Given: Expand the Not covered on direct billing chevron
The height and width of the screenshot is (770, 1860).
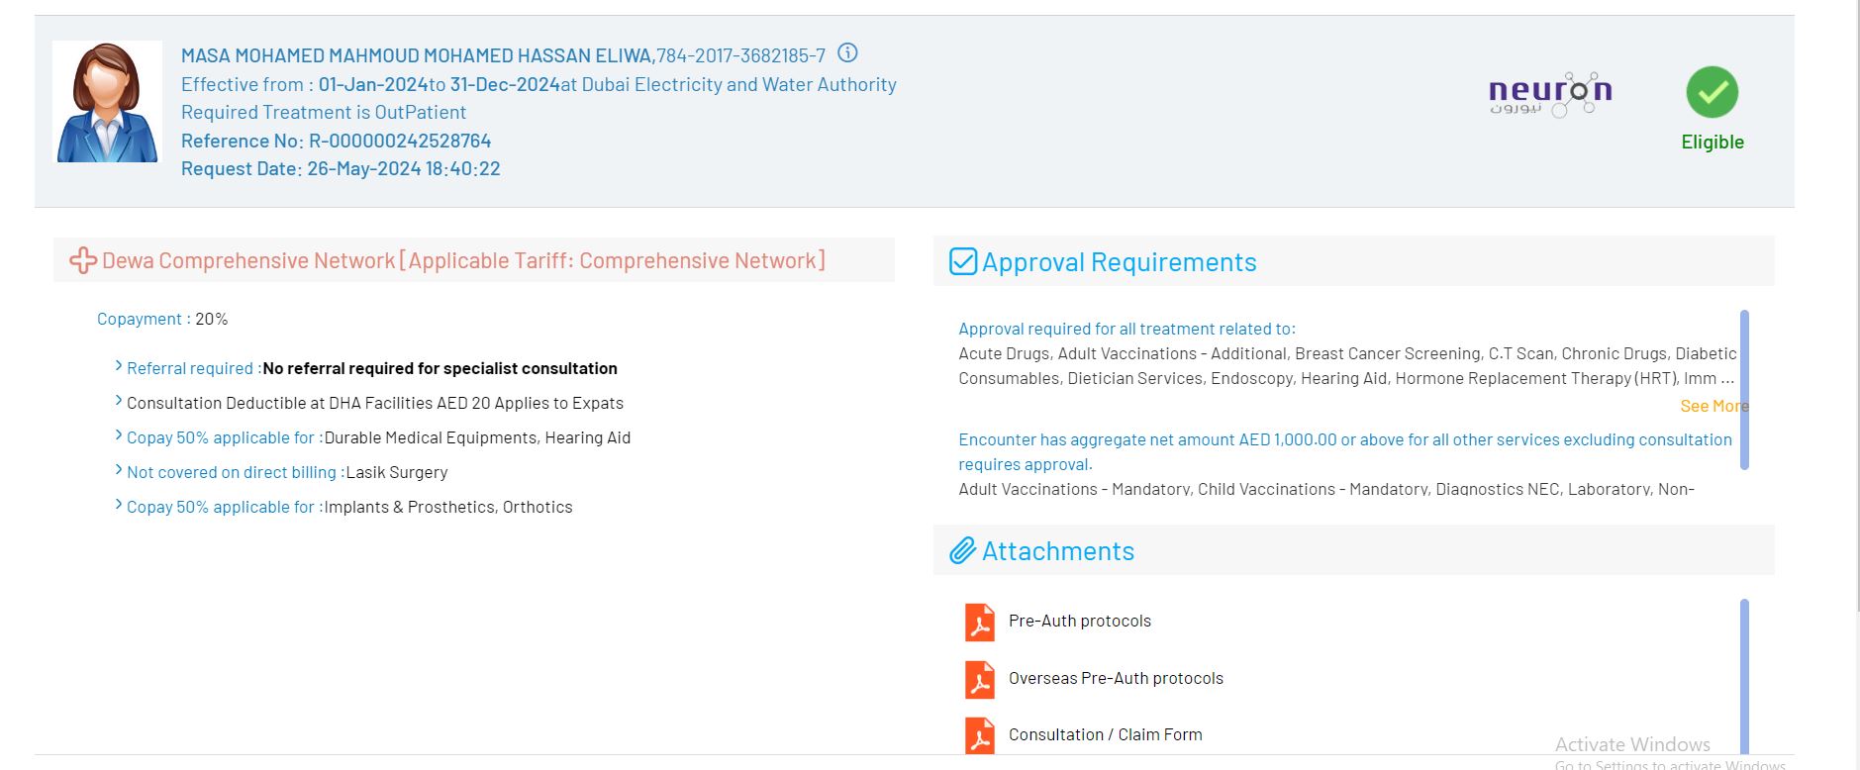Looking at the screenshot, I should tap(119, 471).
